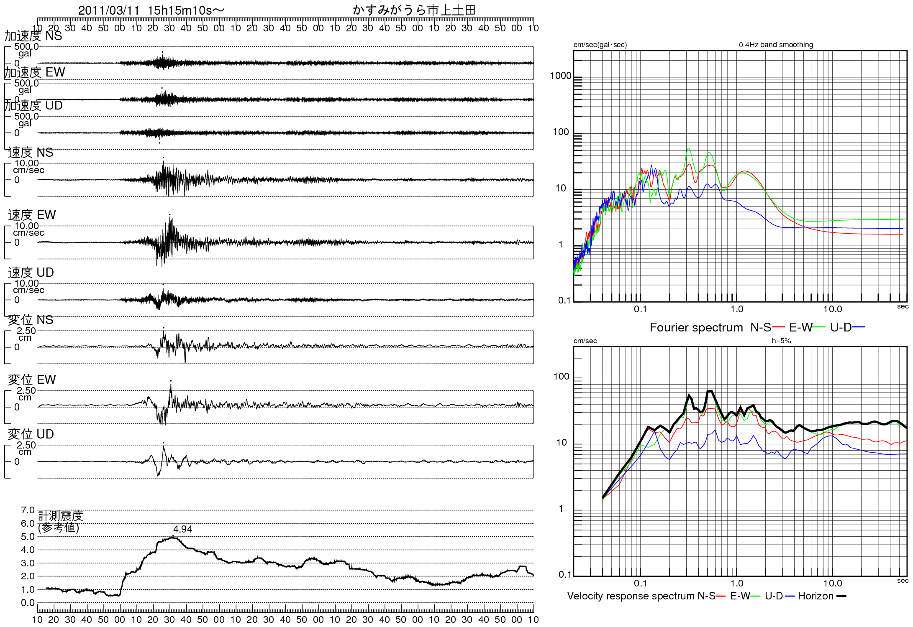913x627 pixels.
Task: Click red N-S line in Fourier legend
Action: click(779, 327)
